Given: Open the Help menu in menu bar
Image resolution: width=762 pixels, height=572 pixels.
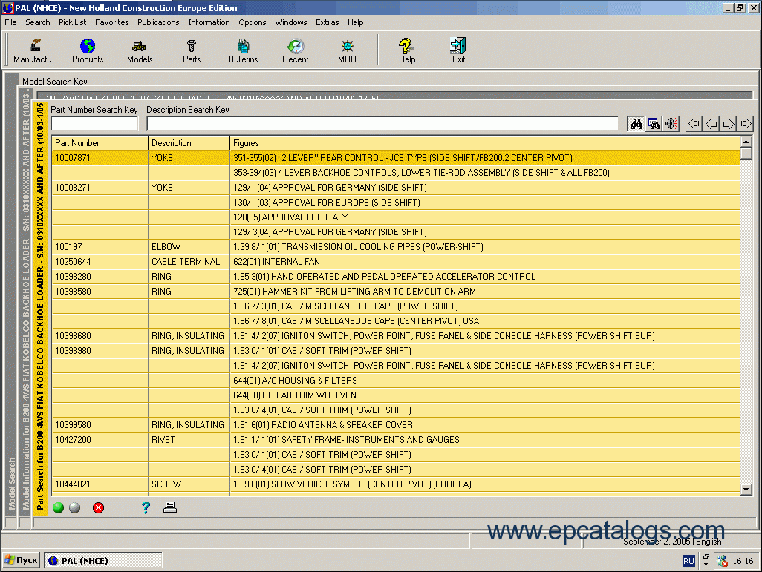Looking at the screenshot, I should (x=355, y=22).
